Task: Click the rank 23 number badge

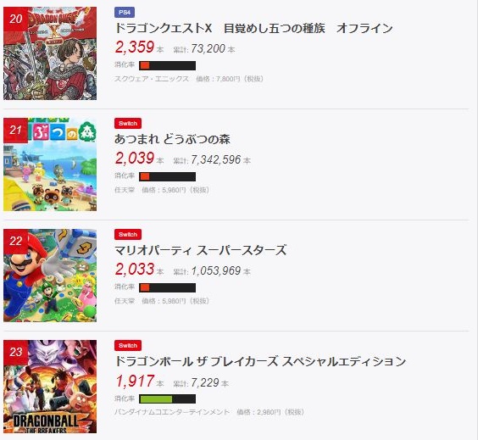Action: [x=15, y=352]
